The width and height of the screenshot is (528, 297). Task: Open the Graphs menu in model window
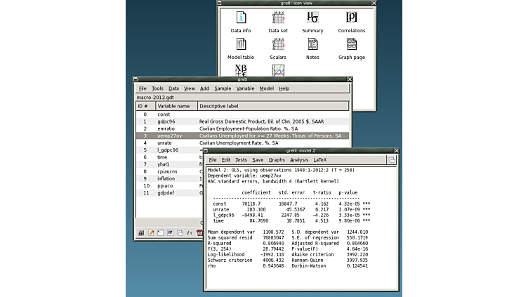tap(277, 160)
